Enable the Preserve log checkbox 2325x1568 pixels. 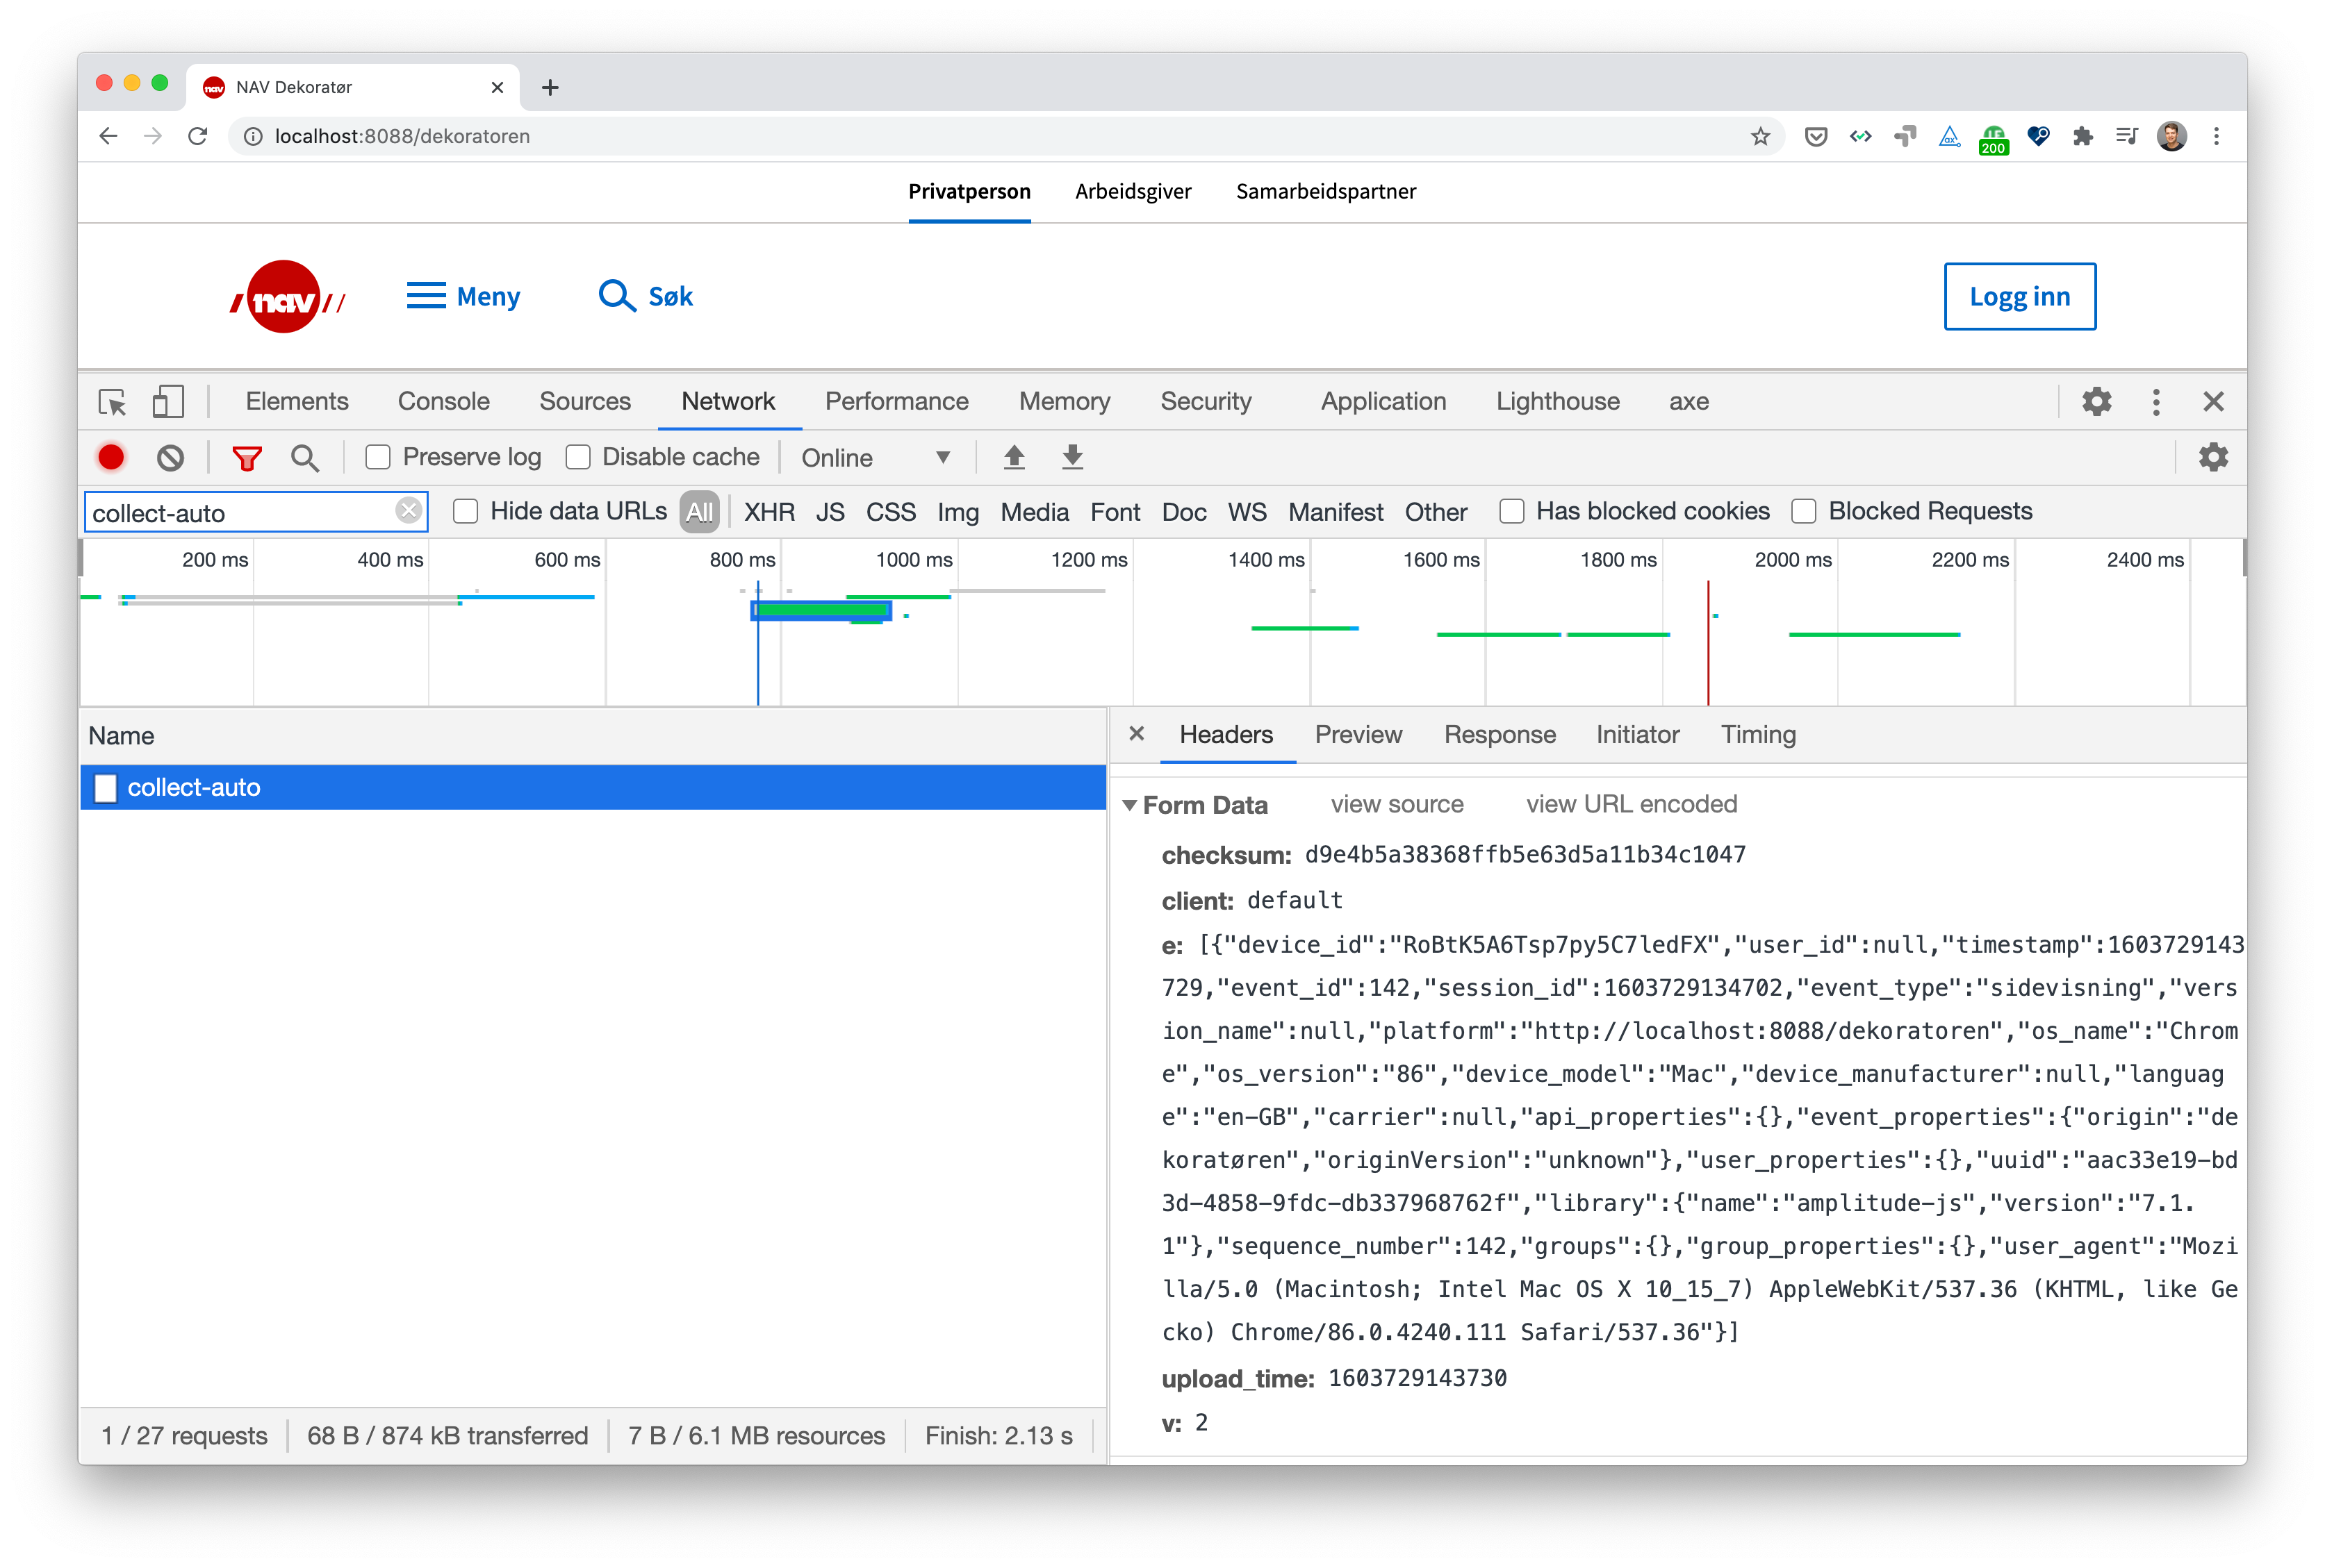378,457
